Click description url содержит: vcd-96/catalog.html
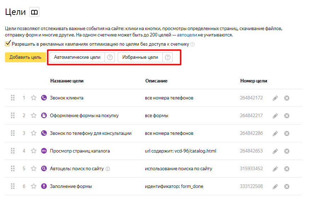313x201 pixels. 180,151
